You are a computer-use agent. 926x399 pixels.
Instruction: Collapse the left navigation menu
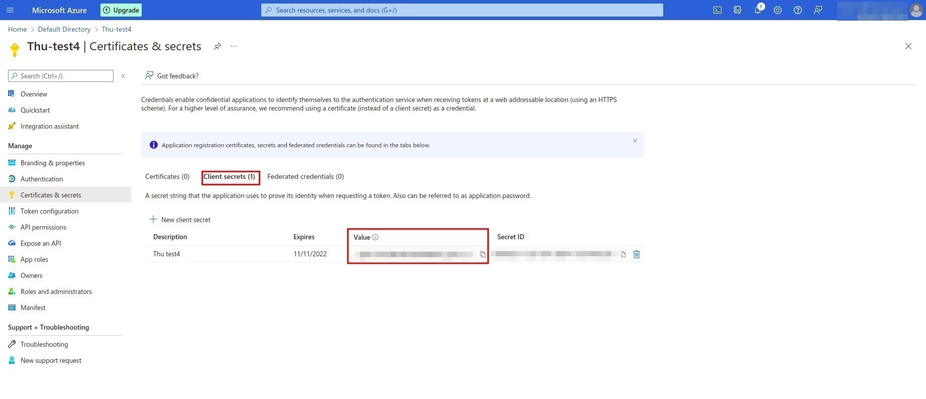[123, 76]
